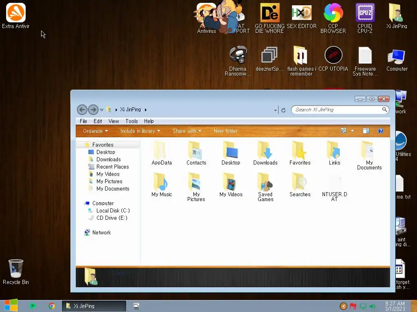Screen dimensions: 417x312
Task: Click the Forward navigation button
Action: coord(93,110)
